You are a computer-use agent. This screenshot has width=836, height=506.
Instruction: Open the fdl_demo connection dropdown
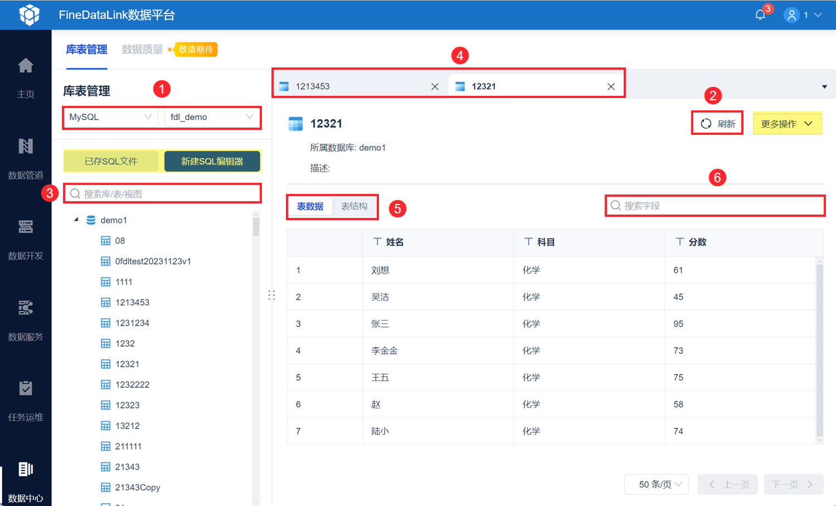tap(212, 117)
